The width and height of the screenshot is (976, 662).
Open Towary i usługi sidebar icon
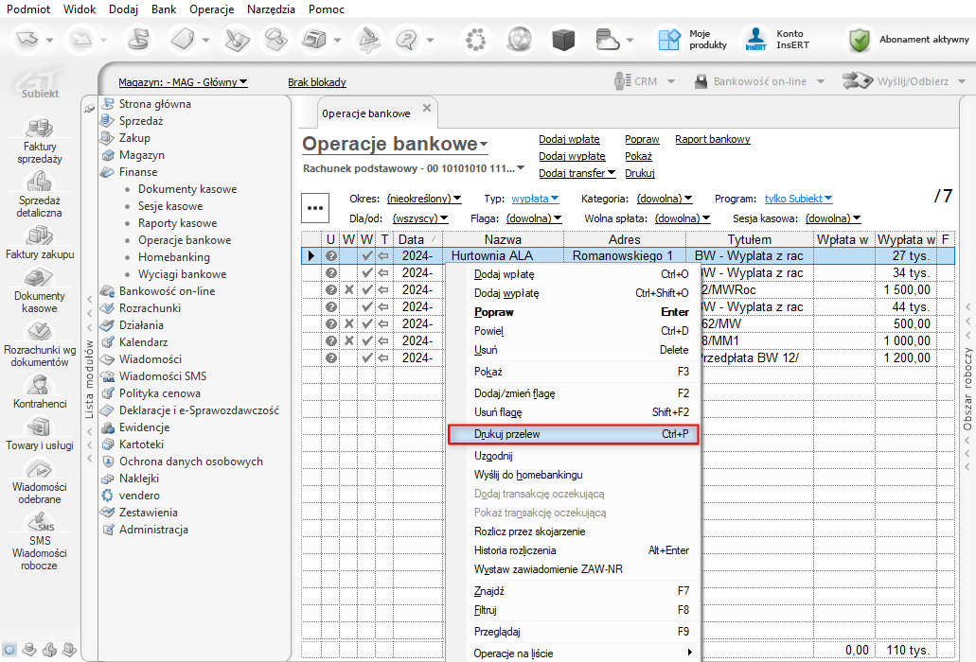[x=39, y=427]
